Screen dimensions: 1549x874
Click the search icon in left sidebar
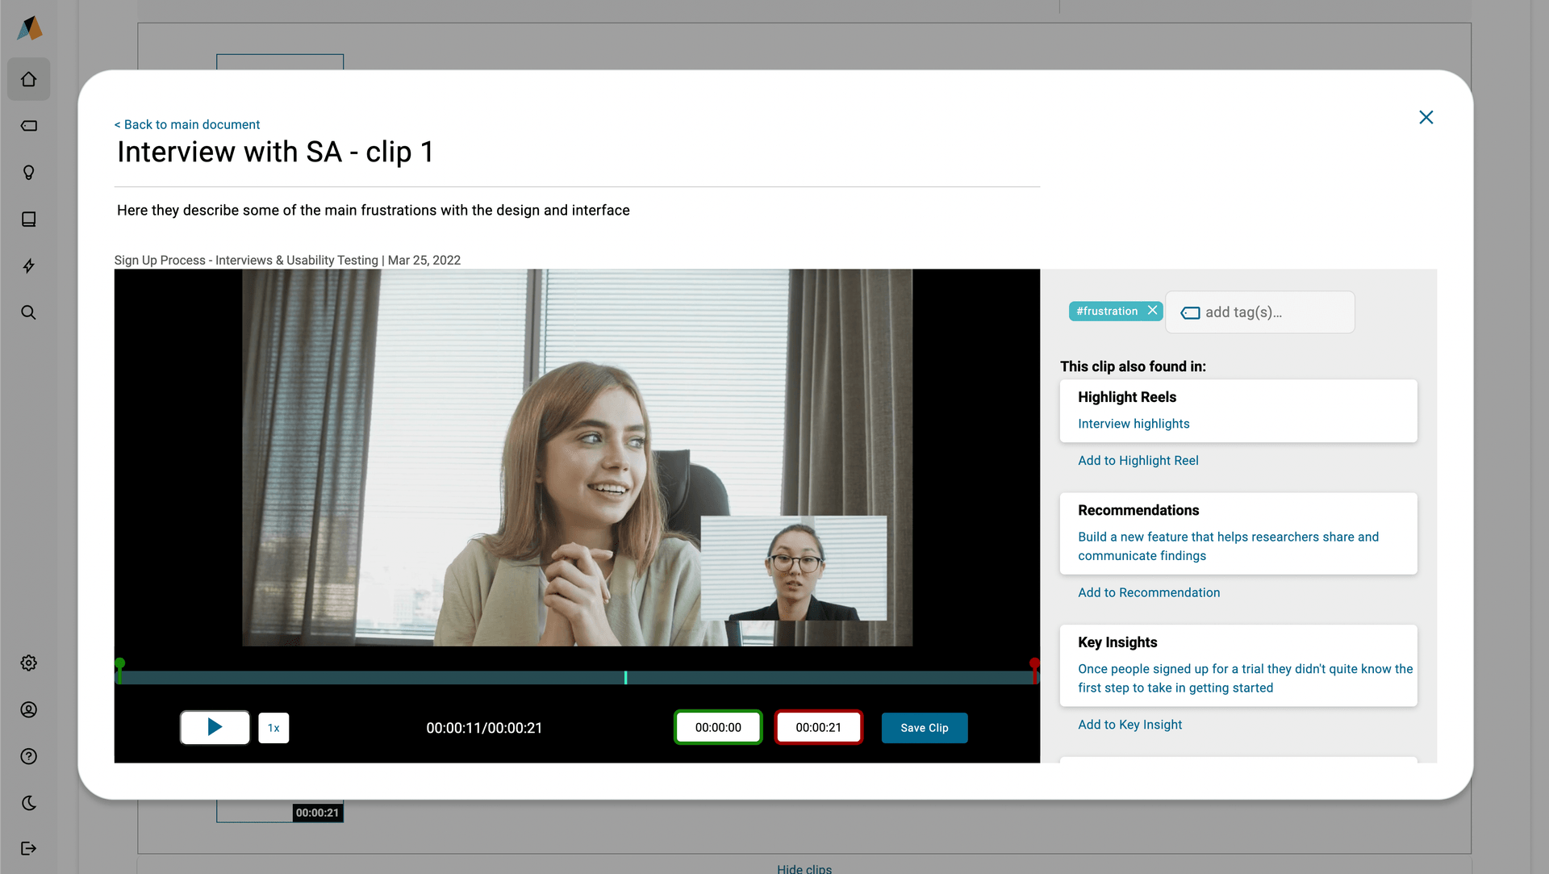click(30, 312)
